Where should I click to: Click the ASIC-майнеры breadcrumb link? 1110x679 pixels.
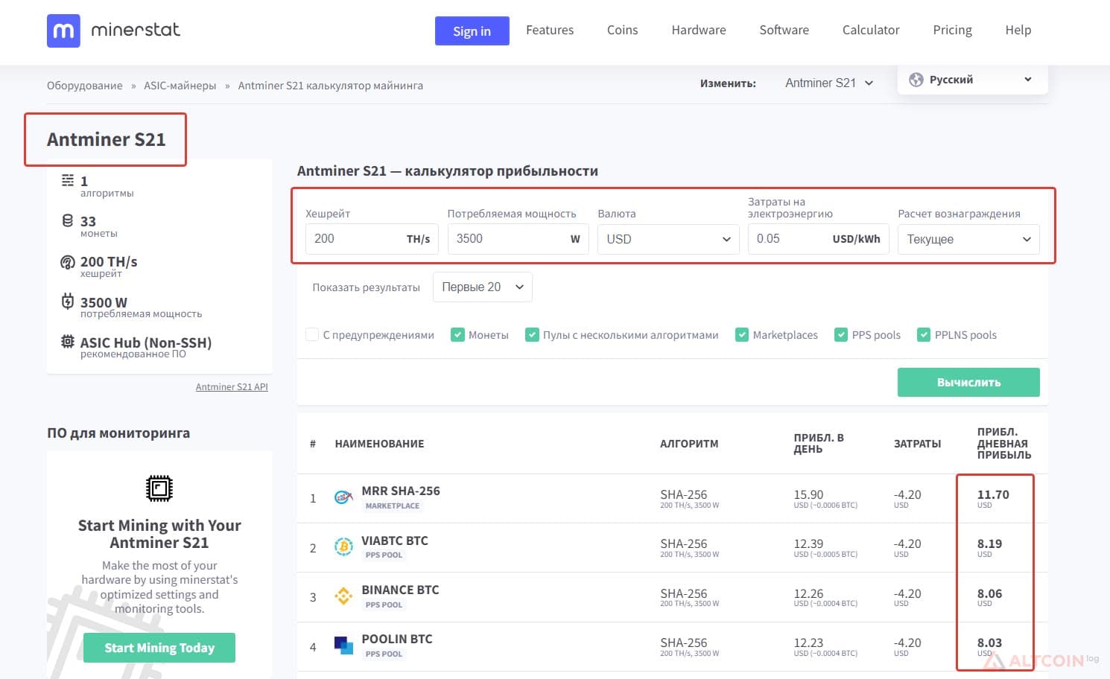(180, 86)
